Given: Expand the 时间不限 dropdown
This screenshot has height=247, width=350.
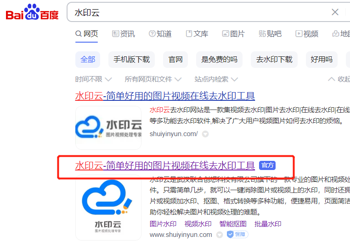Looking at the screenshot, I should coord(93,79).
